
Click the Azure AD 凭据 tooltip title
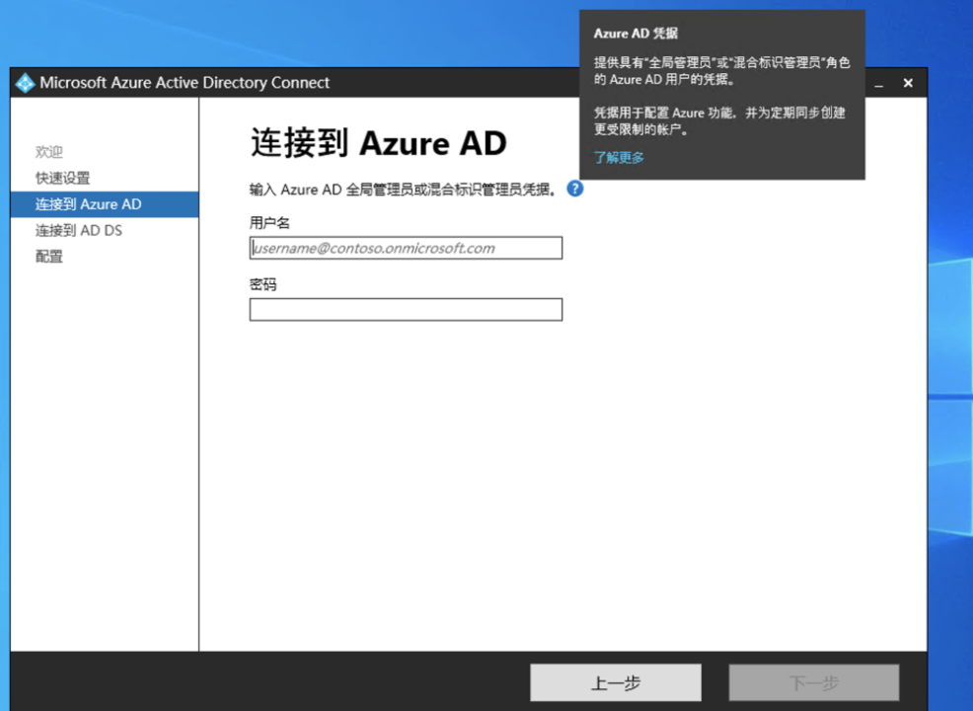636,34
